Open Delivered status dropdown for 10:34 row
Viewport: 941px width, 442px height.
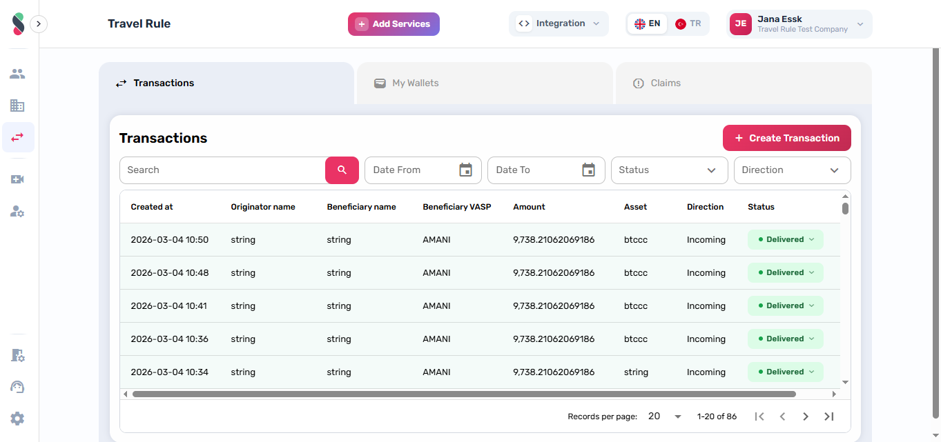[x=786, y=372]
